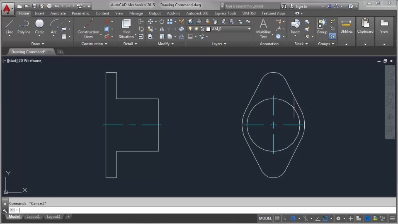Toggle ortho mode in status bar
The height and width of the screenshot is (224, 398).
[x=285, y=218]
